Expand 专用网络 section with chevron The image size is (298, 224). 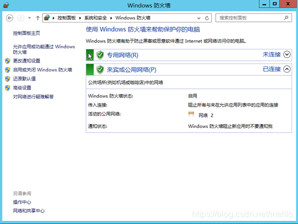pyautogui.click(x=287, y=55)
